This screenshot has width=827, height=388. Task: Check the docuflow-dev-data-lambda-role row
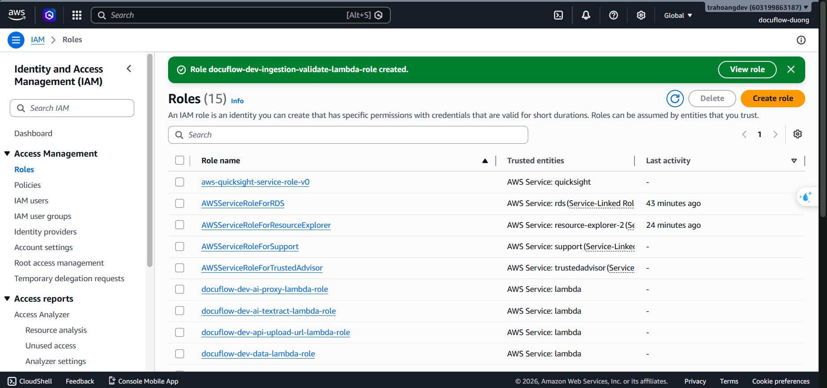pyautogui.click(x=180, y=354)
